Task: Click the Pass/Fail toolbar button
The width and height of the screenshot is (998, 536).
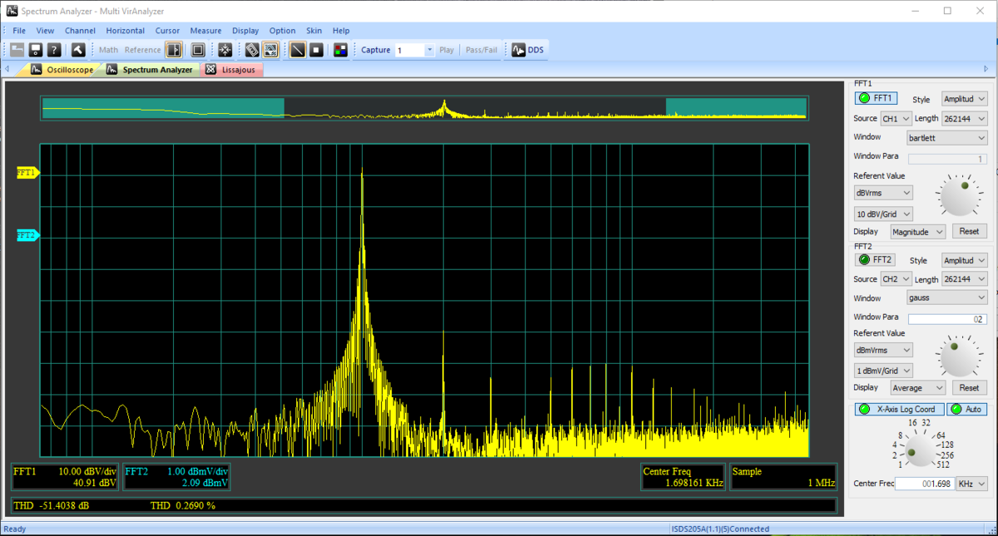Action: coord(482,50)
